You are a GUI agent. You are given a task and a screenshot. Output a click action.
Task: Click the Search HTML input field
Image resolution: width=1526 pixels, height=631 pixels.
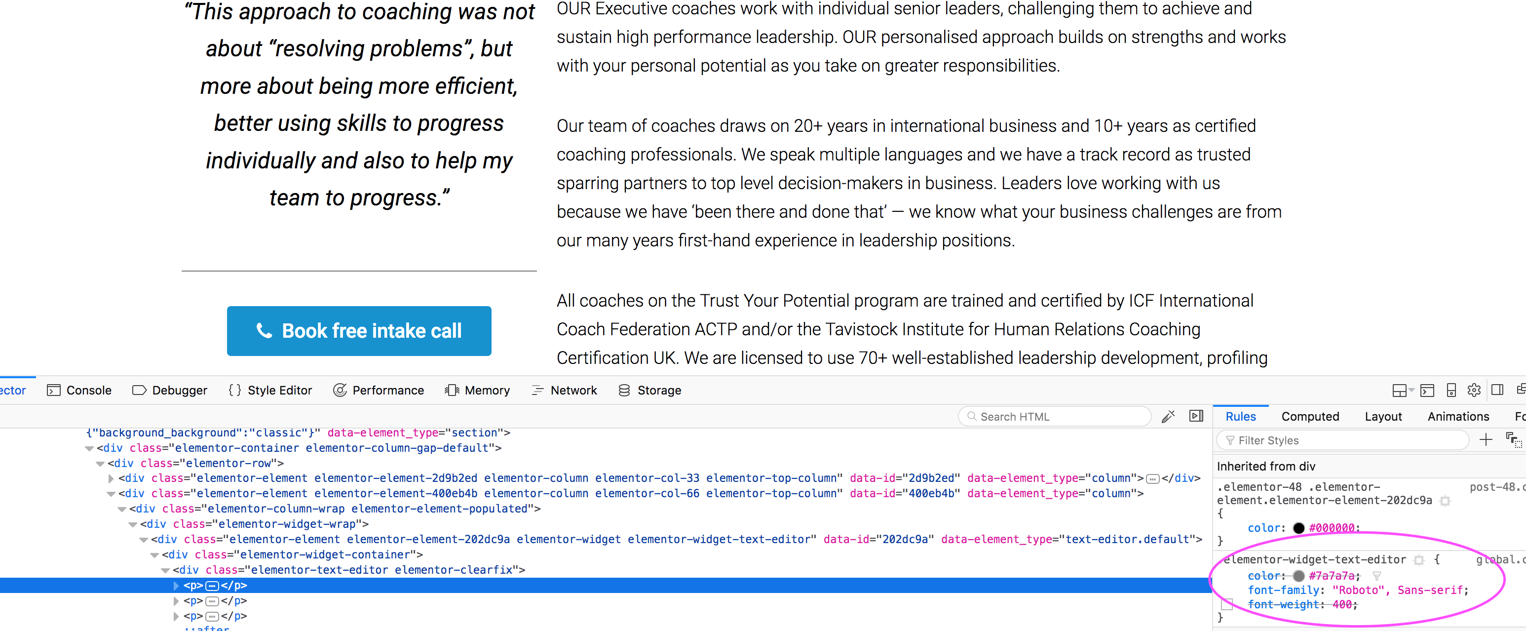1055,417
